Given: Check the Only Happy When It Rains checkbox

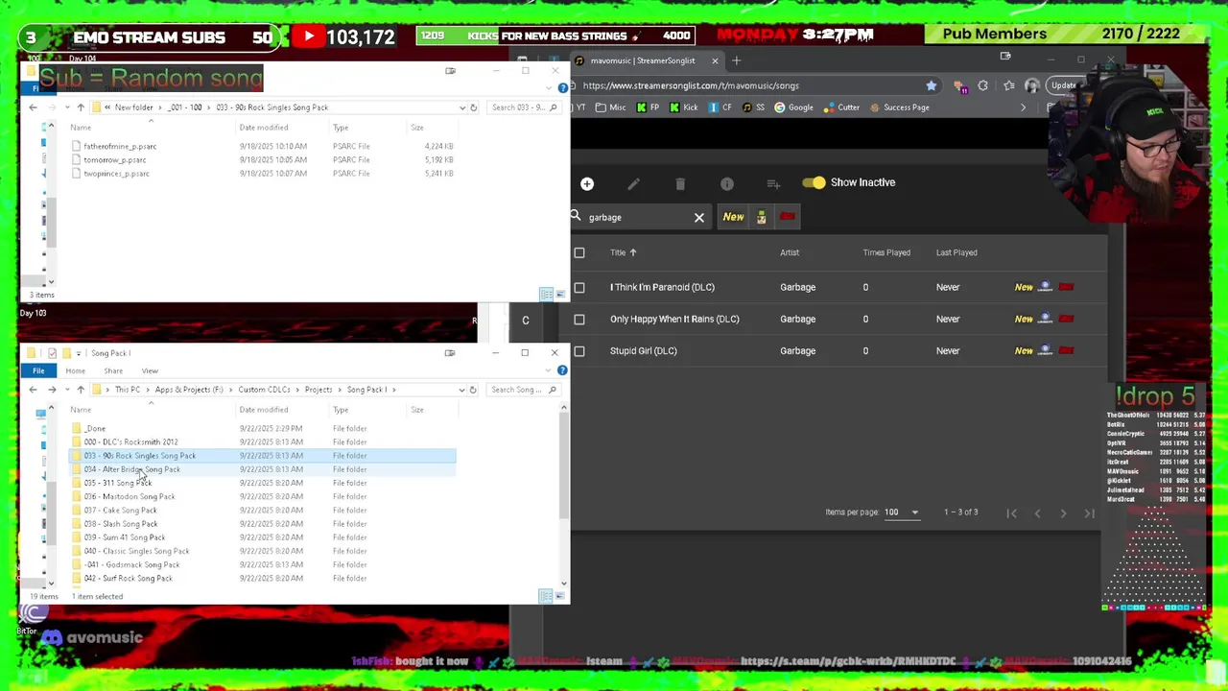Looking at the screenshot, I should (579, 319).
